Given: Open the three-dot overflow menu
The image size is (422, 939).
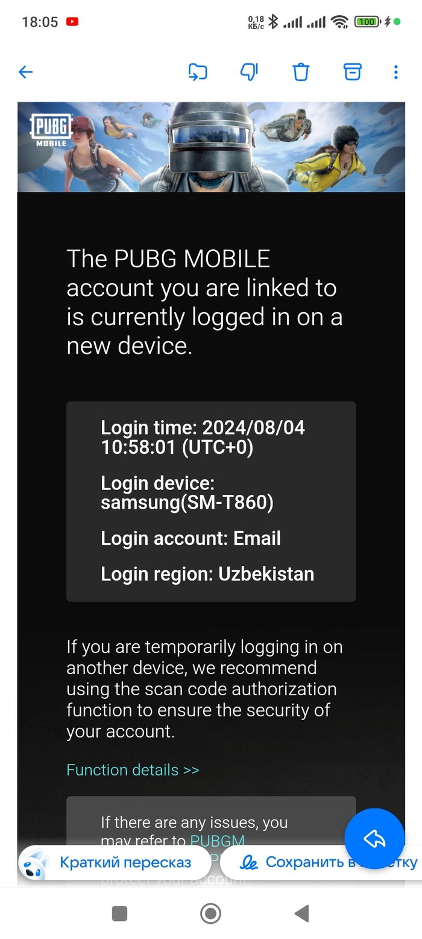Looking at the screenshot, I should 395,72.
